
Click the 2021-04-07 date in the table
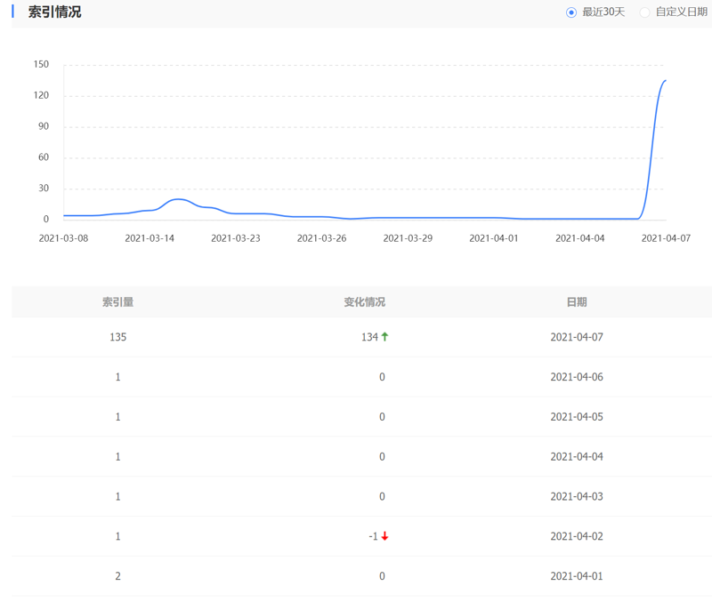[x=576, y=337]
